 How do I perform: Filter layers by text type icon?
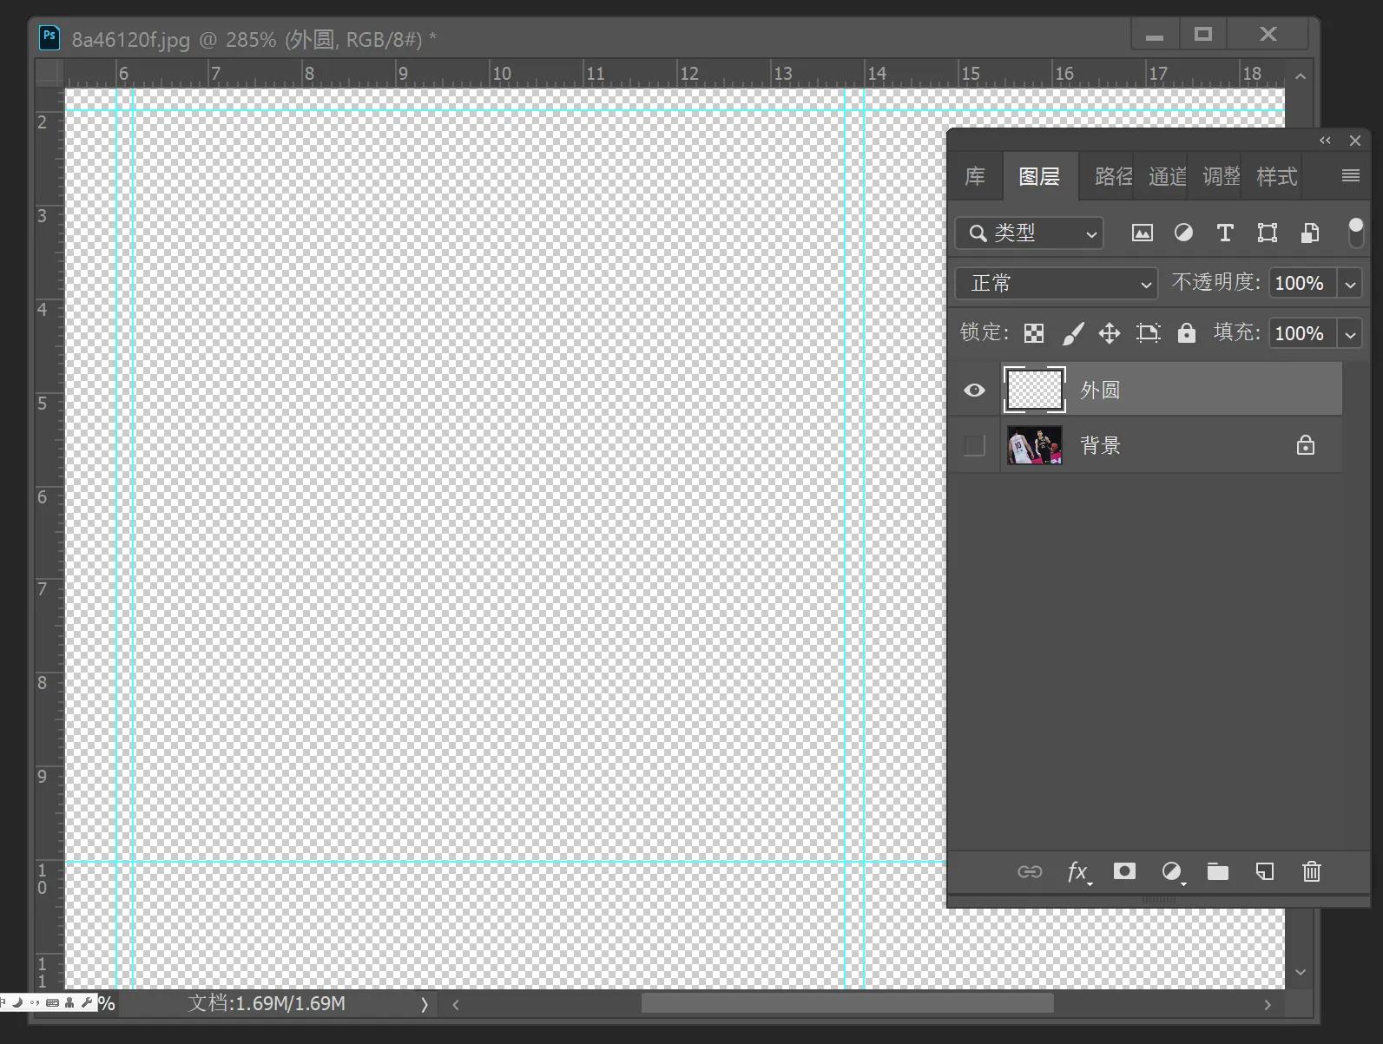[1225, 233]
